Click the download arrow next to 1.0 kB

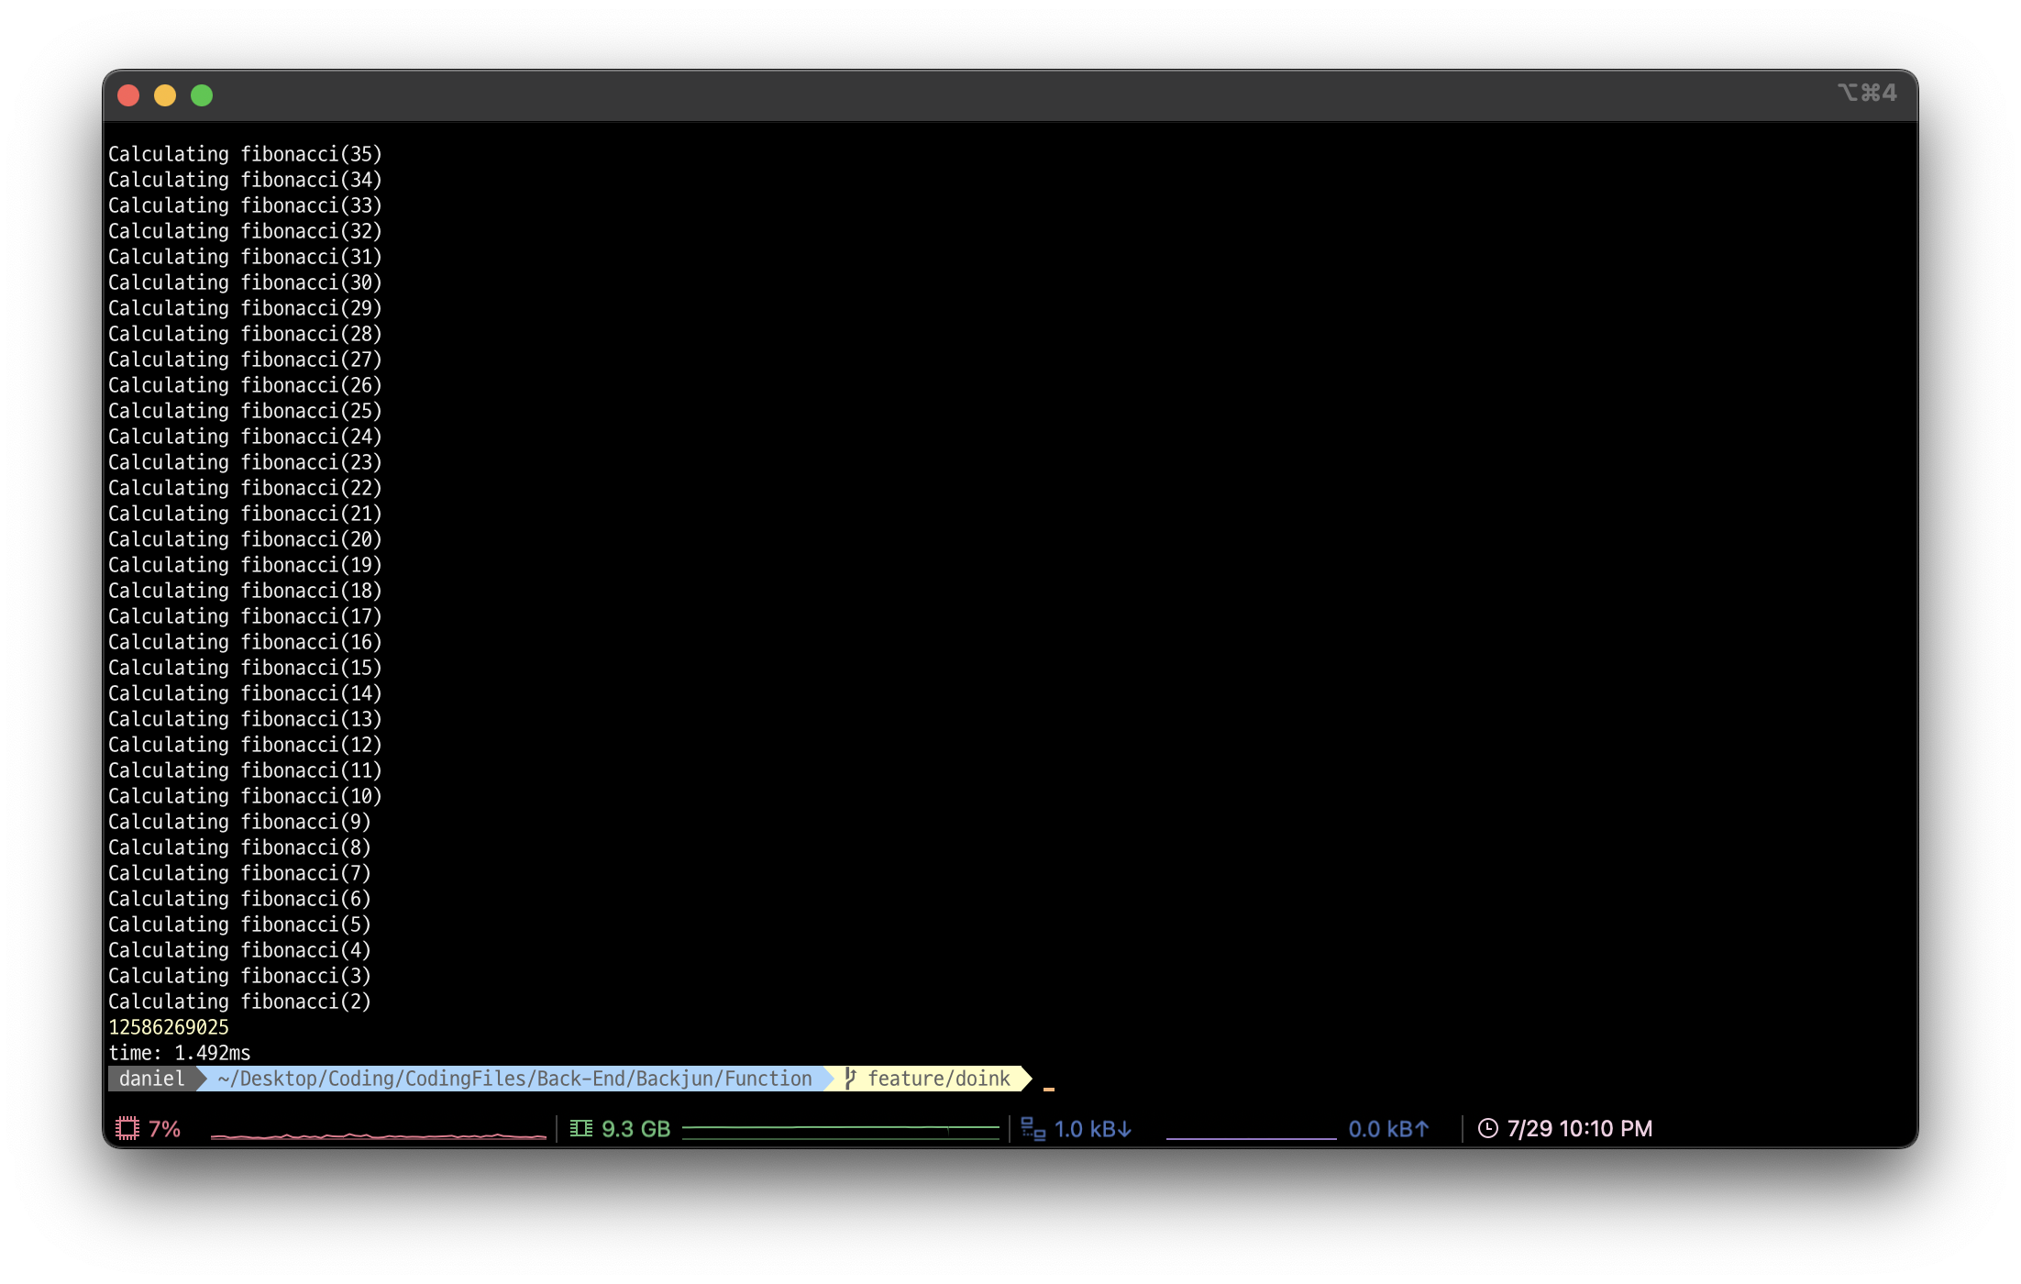1125,1129
